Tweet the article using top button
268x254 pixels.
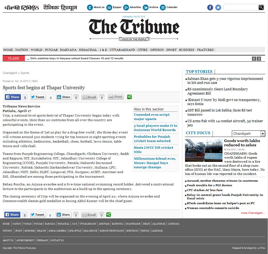38,97
